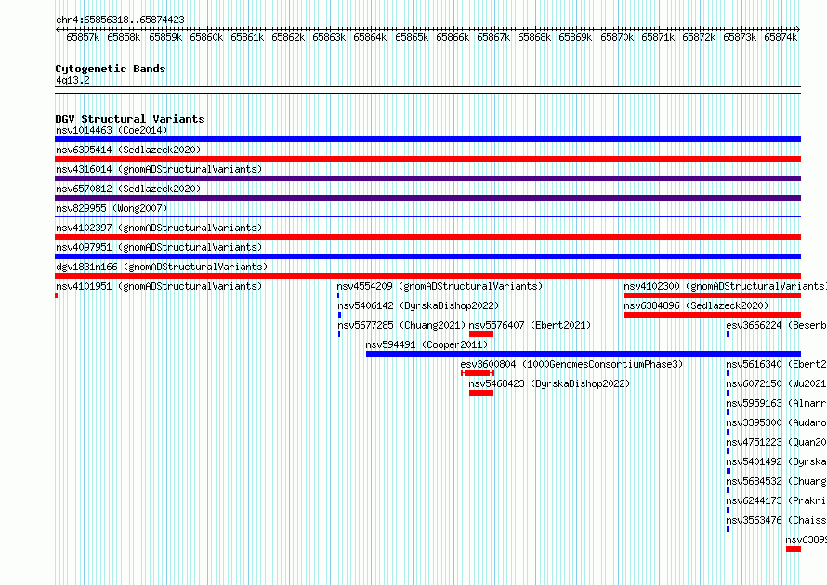Open variant nsv5677285 (Chuang2021) label
The width and height of the screenshot is (827, 585).
[402, 325]
